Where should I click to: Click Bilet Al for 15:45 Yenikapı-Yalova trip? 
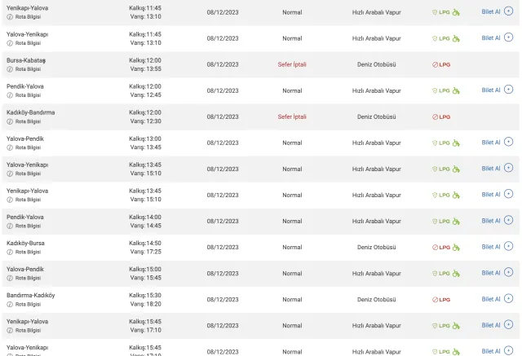point(490,325)
